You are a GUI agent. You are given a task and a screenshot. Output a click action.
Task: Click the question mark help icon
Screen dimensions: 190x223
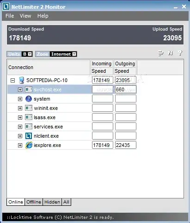click(x=180, y=53)
